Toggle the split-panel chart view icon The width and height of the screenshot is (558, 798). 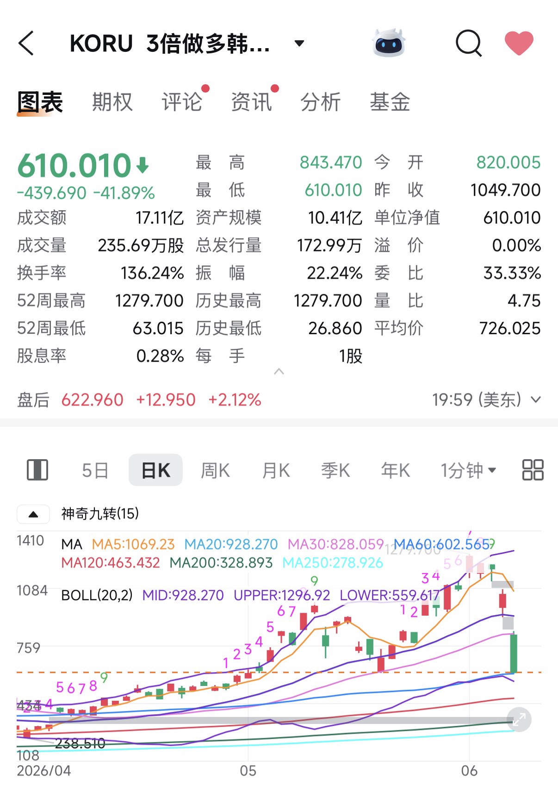click(x=37, y=470)
